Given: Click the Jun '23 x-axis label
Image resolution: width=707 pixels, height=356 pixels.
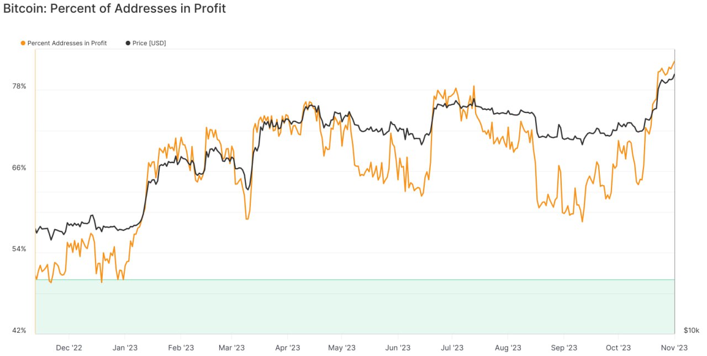Looking at the screenshot, I should pos(398,348).
